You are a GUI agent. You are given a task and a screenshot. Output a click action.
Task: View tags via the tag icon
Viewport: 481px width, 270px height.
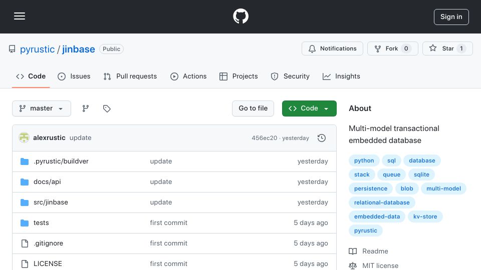point(107,108)
